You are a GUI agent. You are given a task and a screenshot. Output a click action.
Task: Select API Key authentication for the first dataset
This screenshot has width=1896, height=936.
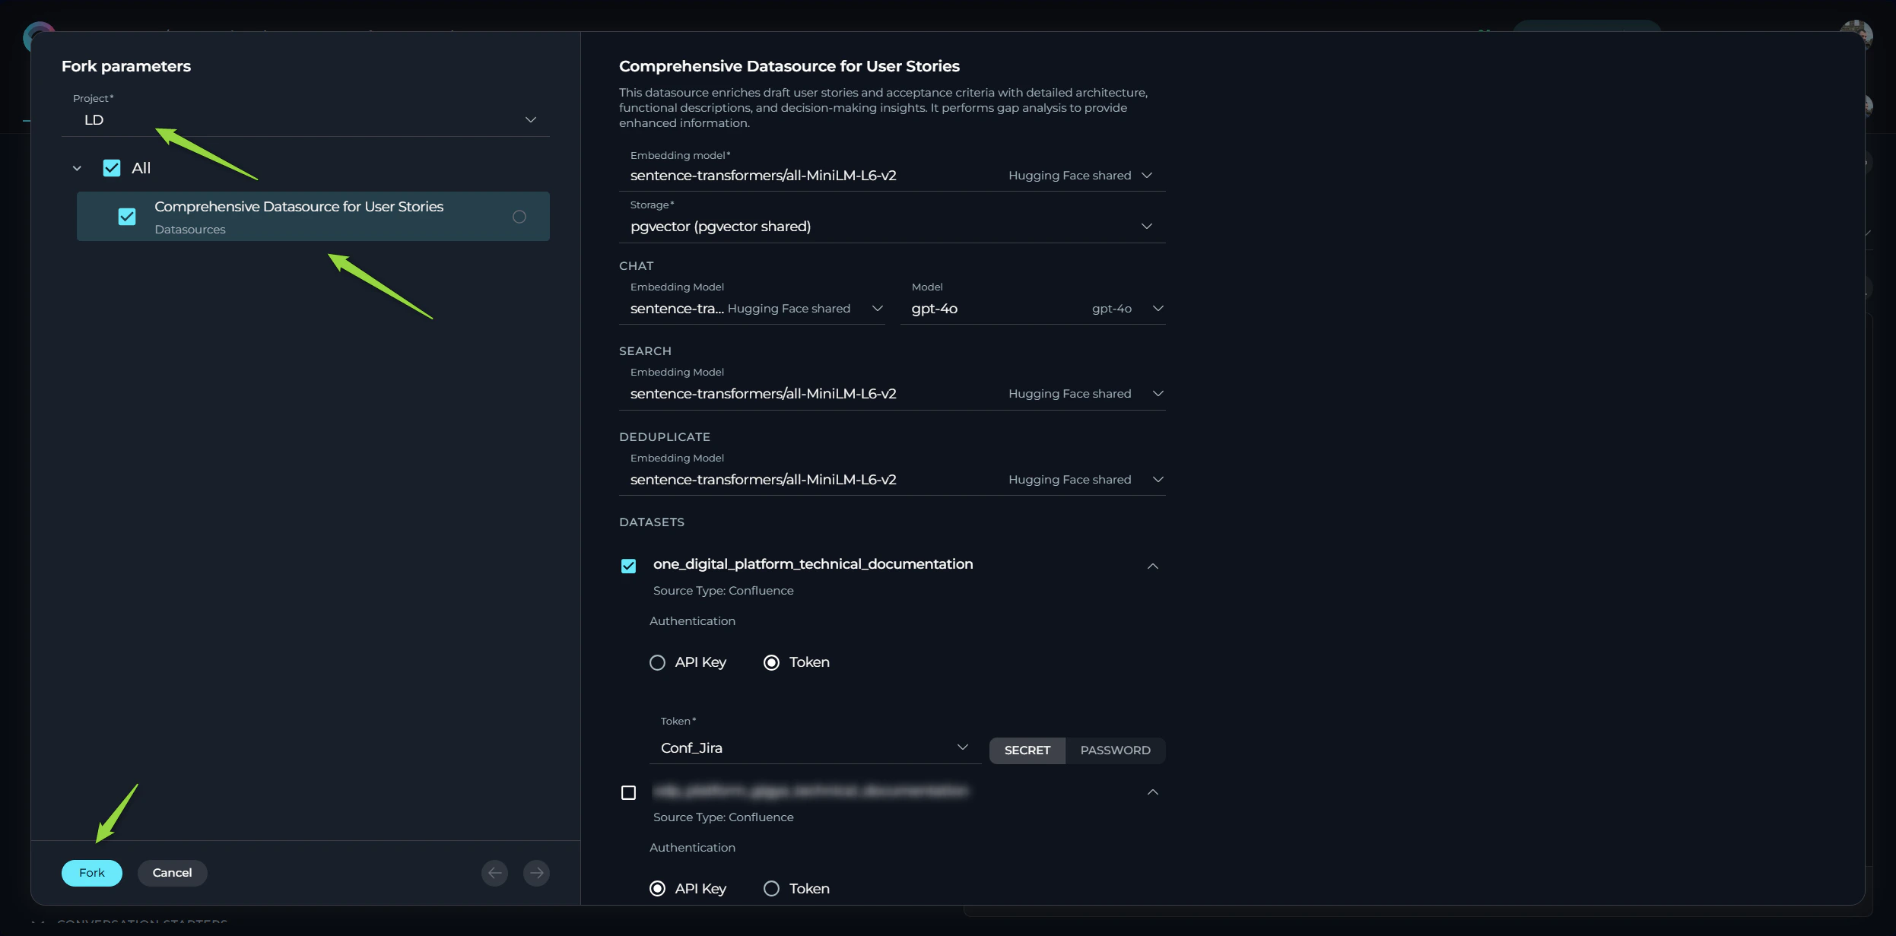point(657,662)
